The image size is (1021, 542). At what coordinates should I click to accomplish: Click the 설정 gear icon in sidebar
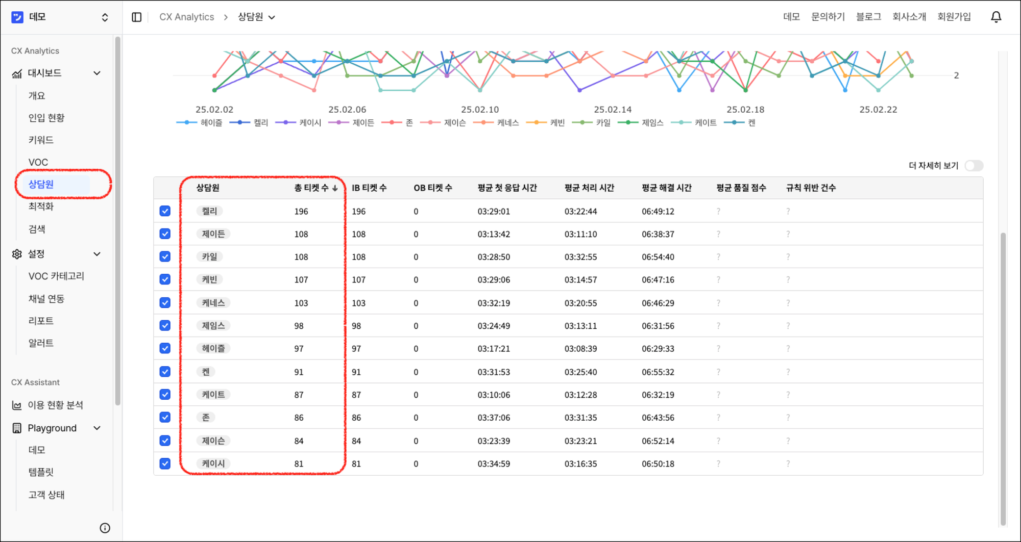tap(16, 253)
